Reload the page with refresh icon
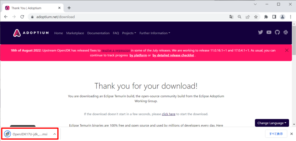 coord(22,17)
